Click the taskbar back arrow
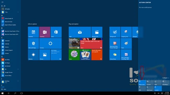Viewport: 170px width, 95px height. pyautogui.click(x=9, y=93)
